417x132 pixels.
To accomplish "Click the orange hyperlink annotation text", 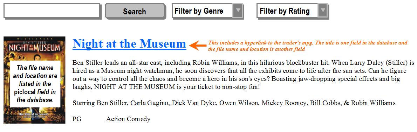I will click(308, 46).
